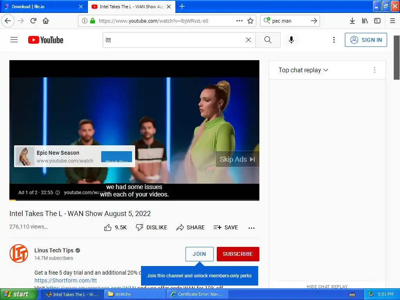Viewport: 400px width, 300px height.
Task: Open the Firefox library icon
Action: click(x=365, y=21)
